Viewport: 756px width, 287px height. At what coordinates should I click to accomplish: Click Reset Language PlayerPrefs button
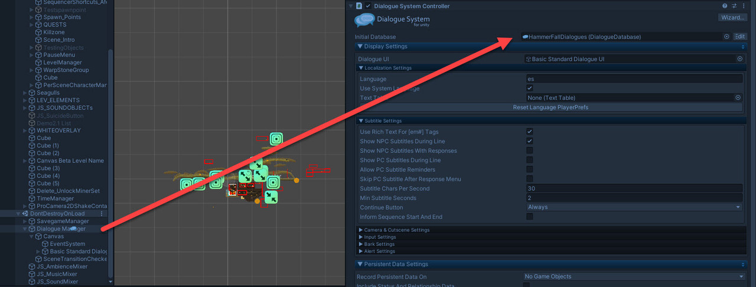[x=550, y=107]
